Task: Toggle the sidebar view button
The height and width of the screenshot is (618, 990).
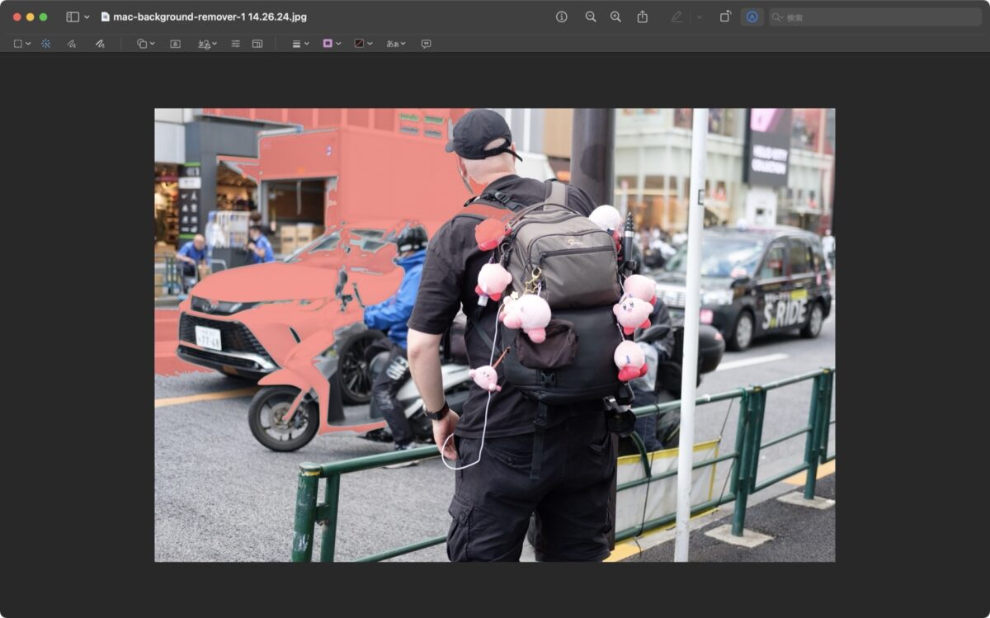Action: [x=73, y=17]
